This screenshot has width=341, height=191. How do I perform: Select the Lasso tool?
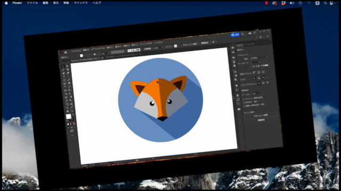(68, 70)
